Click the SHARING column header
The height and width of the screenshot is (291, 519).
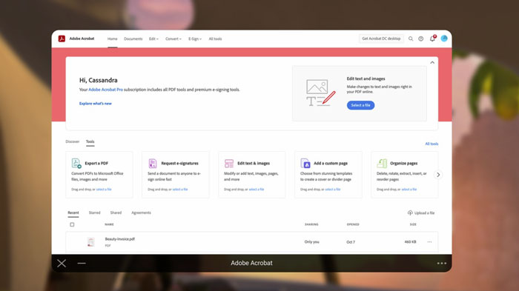pyautogui.click(x=311, y=224)
